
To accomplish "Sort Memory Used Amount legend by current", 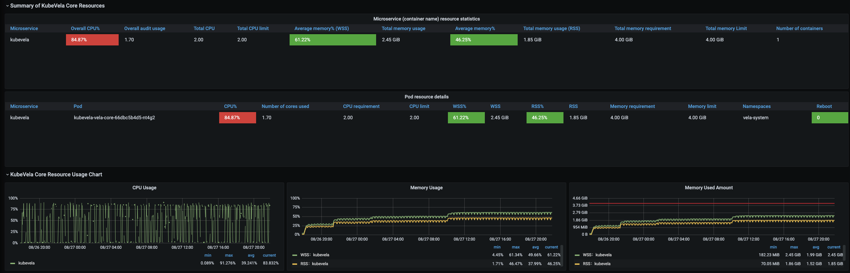I will 834,247.
